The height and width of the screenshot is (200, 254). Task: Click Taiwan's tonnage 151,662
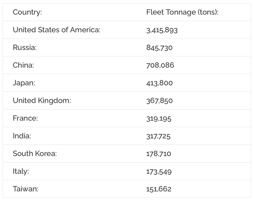159,189
